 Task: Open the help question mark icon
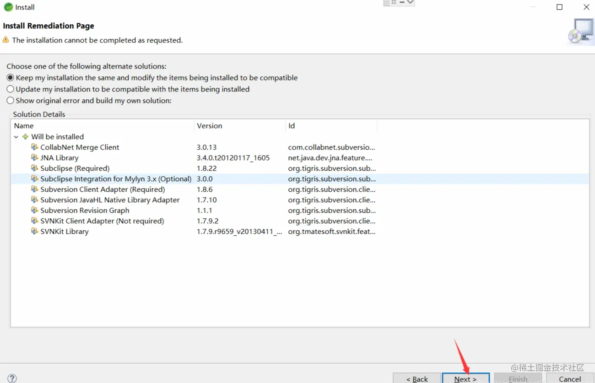click(x=12, y=378)
